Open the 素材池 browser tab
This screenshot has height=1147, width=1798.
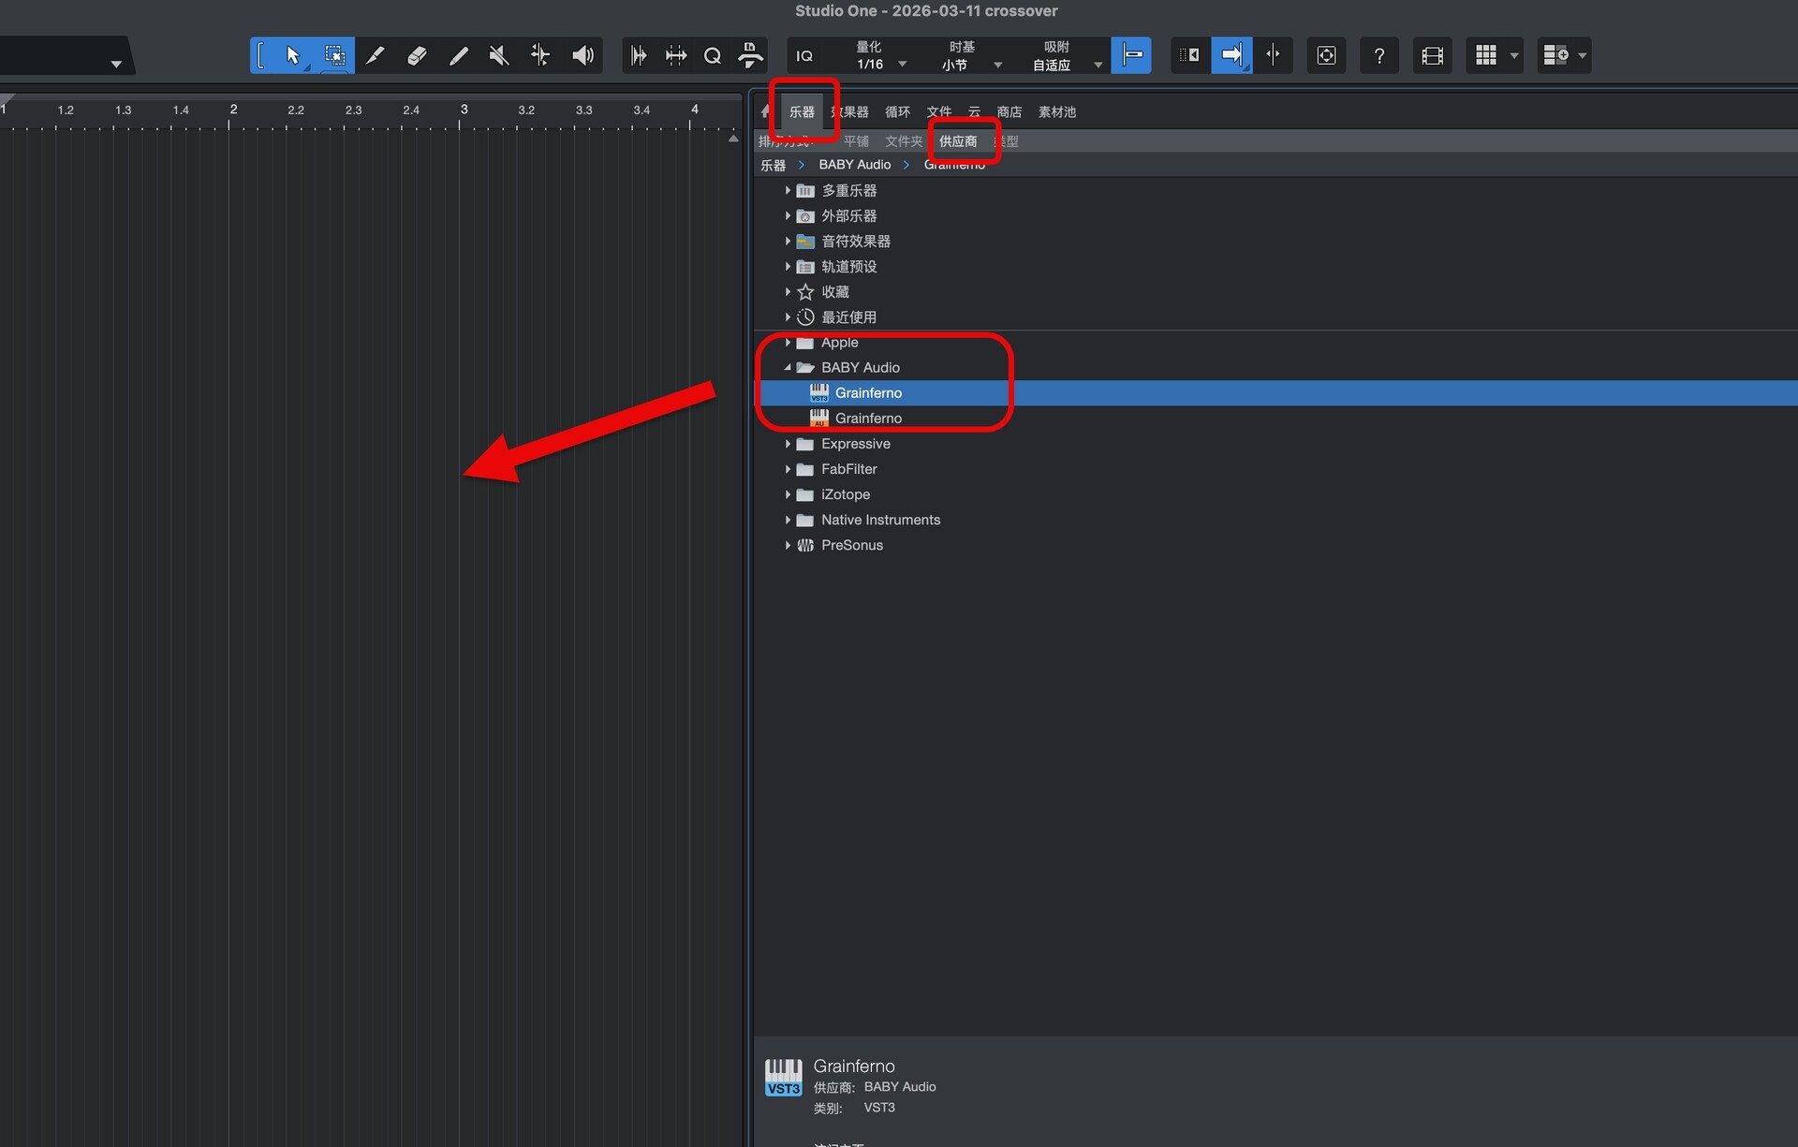click(x=1056, y=111)
